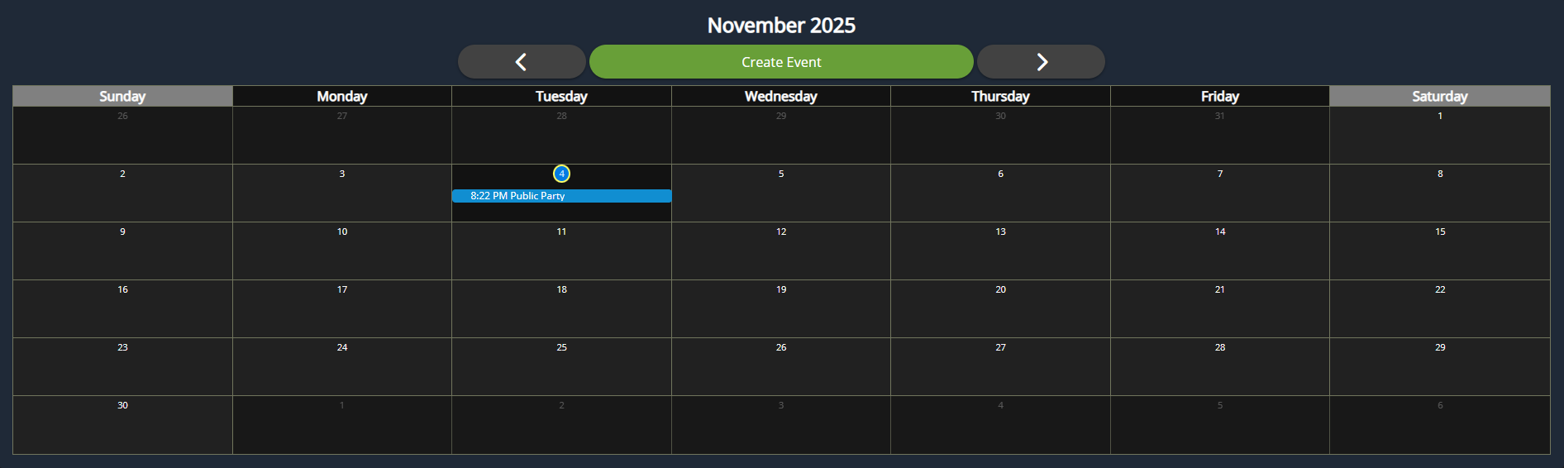This screenshot has width=1564, height=468.
Task: Go to the previous month arrow
Action: (522, 62)
